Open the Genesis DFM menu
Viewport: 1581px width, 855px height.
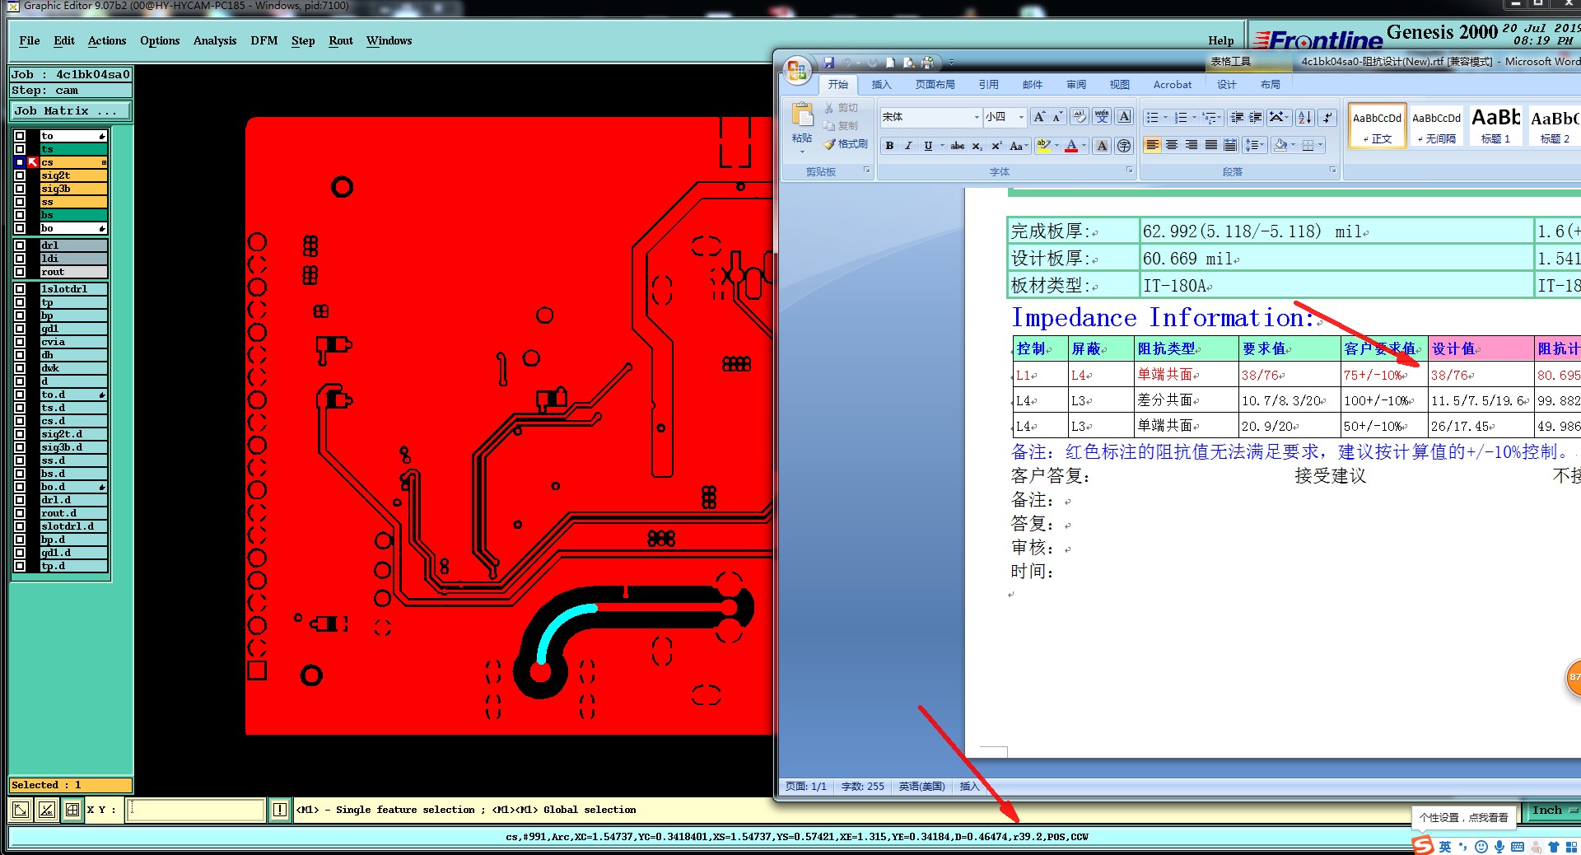pos(264,40)
